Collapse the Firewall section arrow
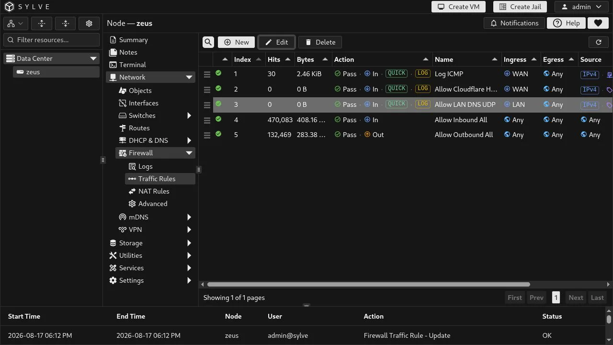 pos(189,153)
